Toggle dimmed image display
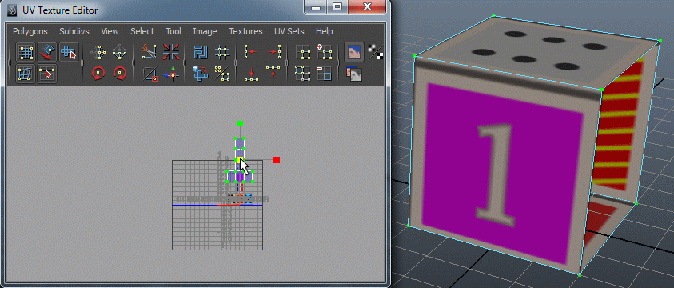This screenshot has width=674, height=288. [353, 74]
